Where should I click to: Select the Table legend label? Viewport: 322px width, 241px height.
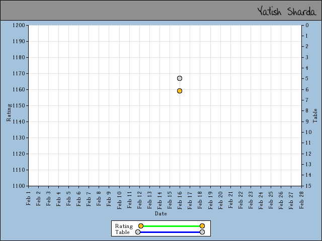click(122, 232)
